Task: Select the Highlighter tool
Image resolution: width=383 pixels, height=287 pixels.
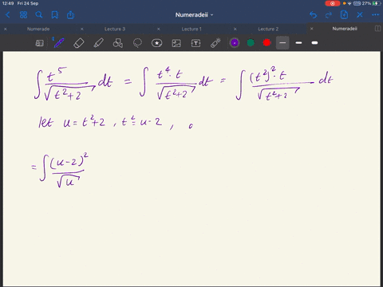Action: tap(98, 43)
